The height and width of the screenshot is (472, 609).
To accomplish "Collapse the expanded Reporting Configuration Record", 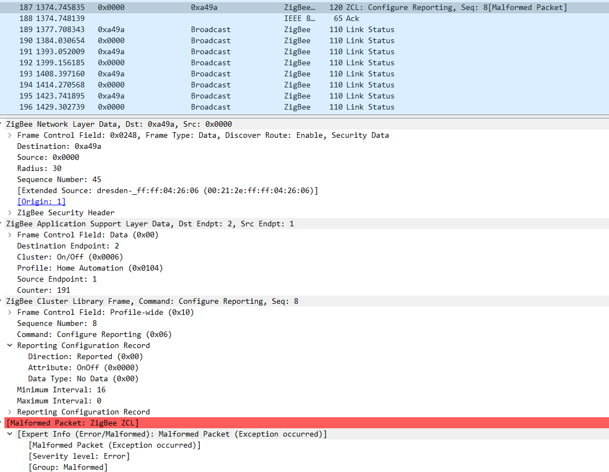I will pos(10,345).
